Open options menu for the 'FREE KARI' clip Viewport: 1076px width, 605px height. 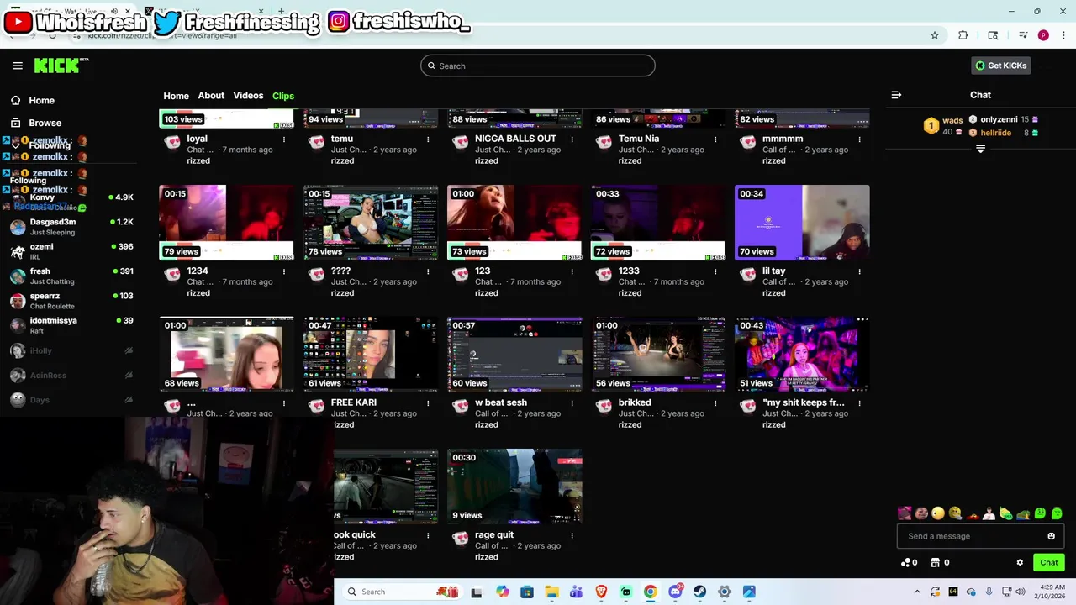(428, 403)
